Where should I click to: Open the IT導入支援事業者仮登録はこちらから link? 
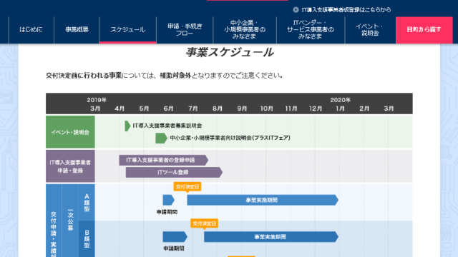click(x=346, y=9)
